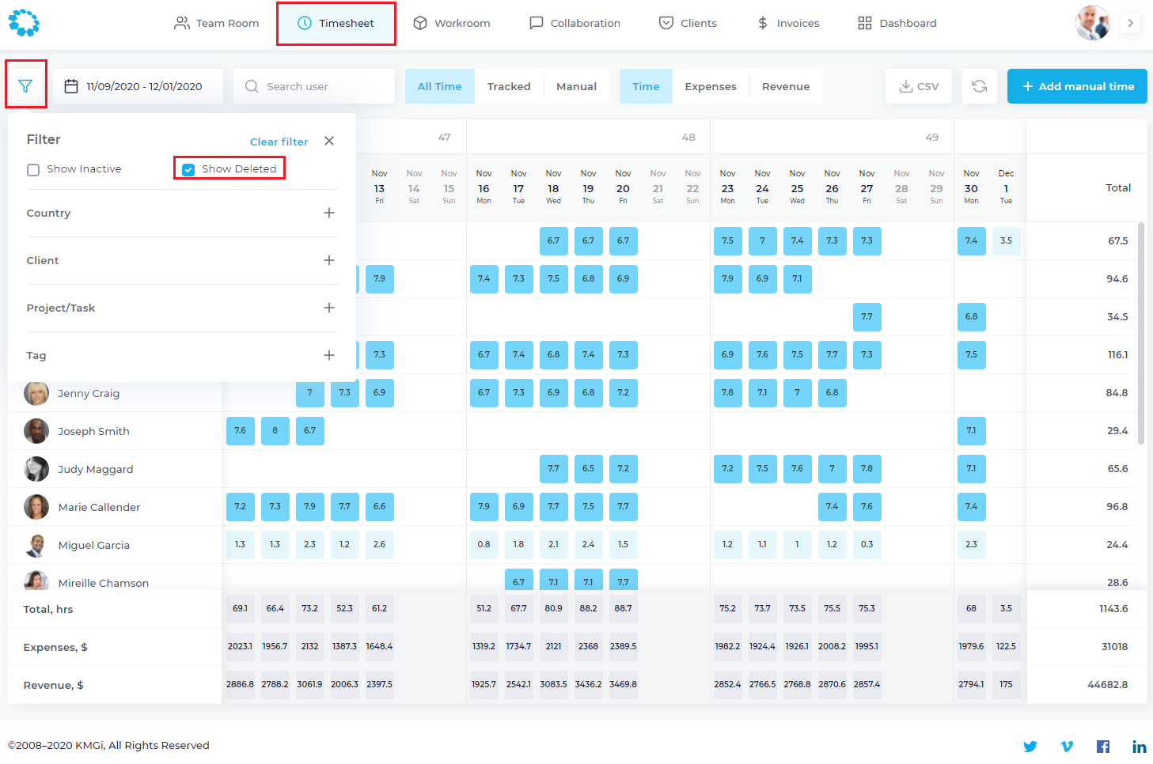
Task: Open the LinkedIn footer icon
Action: pos(1139,746)
